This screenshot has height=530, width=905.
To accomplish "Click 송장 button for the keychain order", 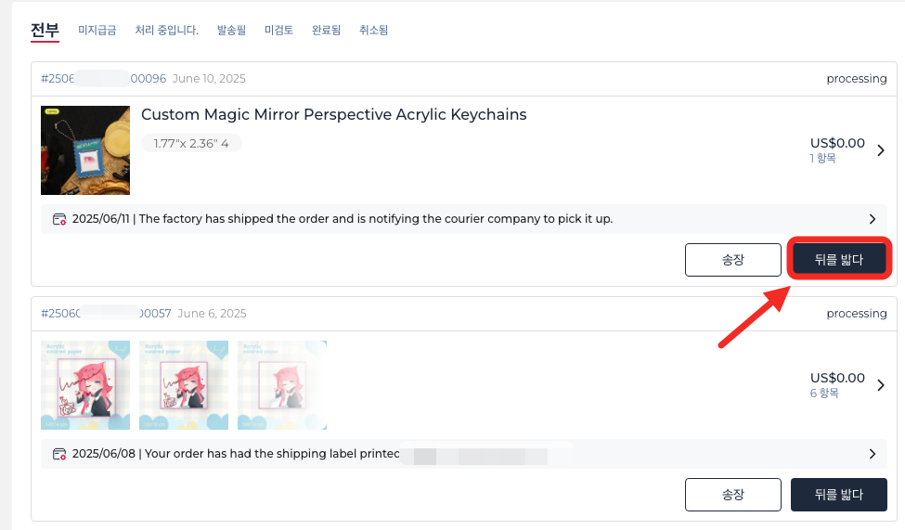I will point(733,260).
